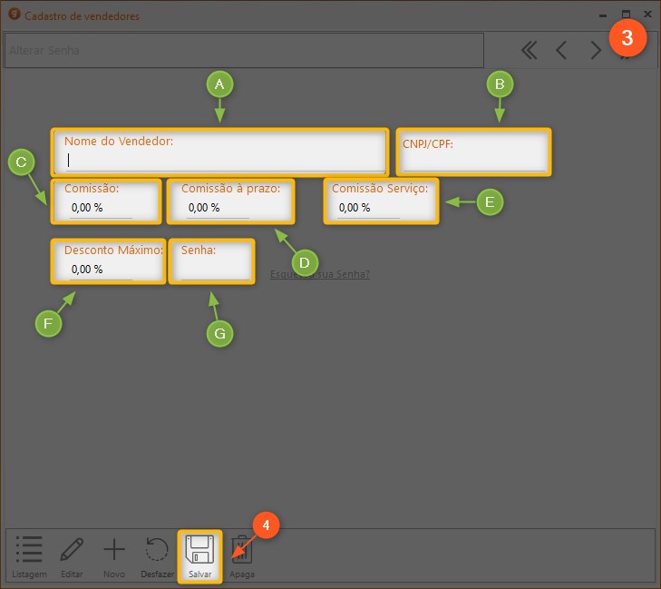Maximize the Cadastro de vendedores window
This screenshot has width=661, height=589.
coord(626,15)
